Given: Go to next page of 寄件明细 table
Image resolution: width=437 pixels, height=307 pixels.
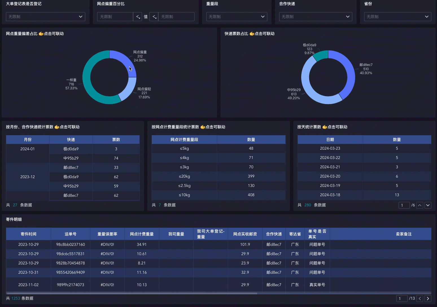Looking at the screenshot, I should tap(428, 299).
